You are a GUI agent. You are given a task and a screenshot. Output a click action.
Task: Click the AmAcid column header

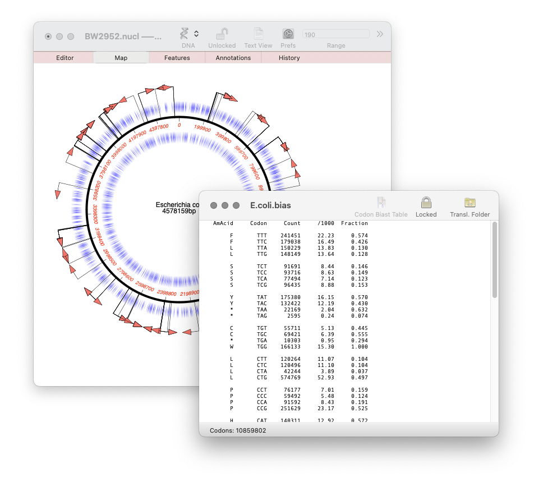(x=223, y=223)
